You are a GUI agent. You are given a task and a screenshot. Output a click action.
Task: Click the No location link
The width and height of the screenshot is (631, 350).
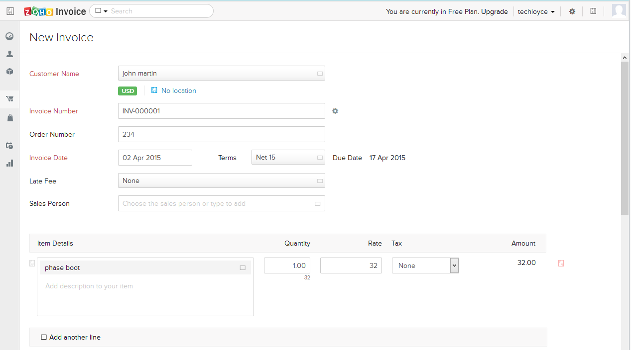click(x=178, y=90)
